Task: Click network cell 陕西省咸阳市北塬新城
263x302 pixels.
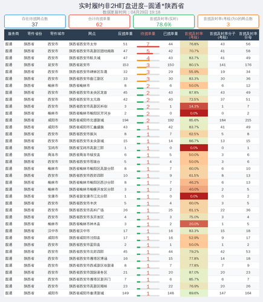Action: [x=86, y=120]
